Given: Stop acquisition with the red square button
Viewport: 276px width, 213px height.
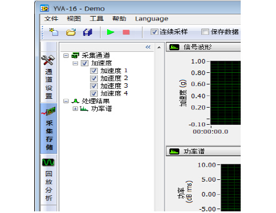Looking at the screenshot, I should pyautogui.click(x=126, y=33).
